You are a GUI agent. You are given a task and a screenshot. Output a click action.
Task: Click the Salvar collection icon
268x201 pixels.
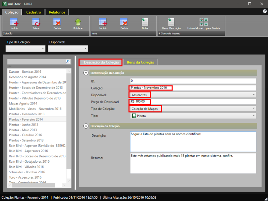pos(36,23)
